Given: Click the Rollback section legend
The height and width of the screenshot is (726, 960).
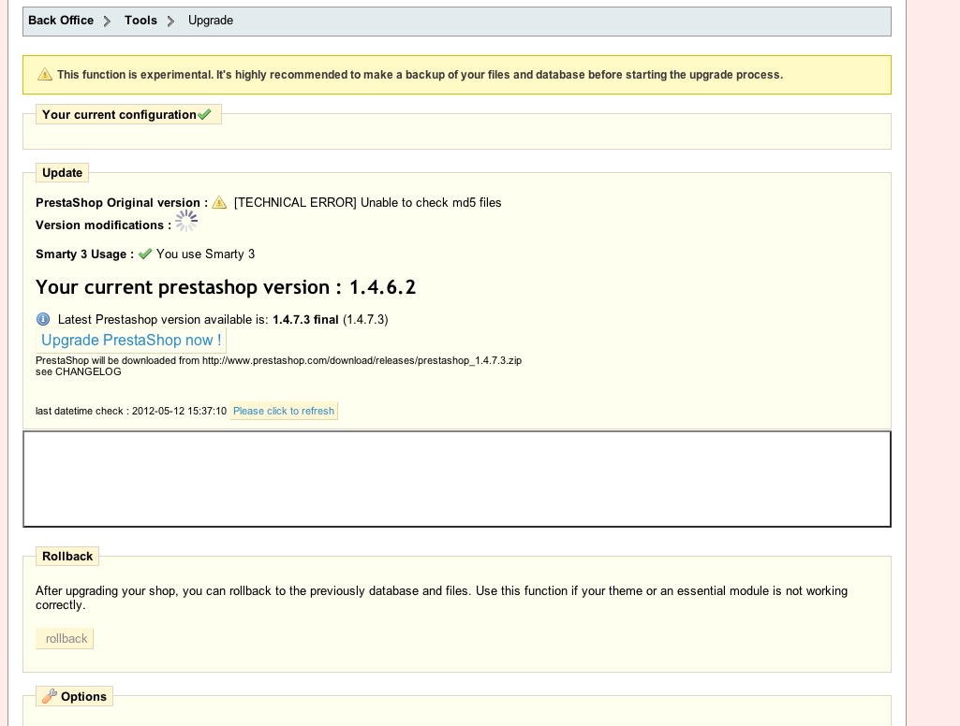Looking at the screenshot, I should tap(67, 556).
